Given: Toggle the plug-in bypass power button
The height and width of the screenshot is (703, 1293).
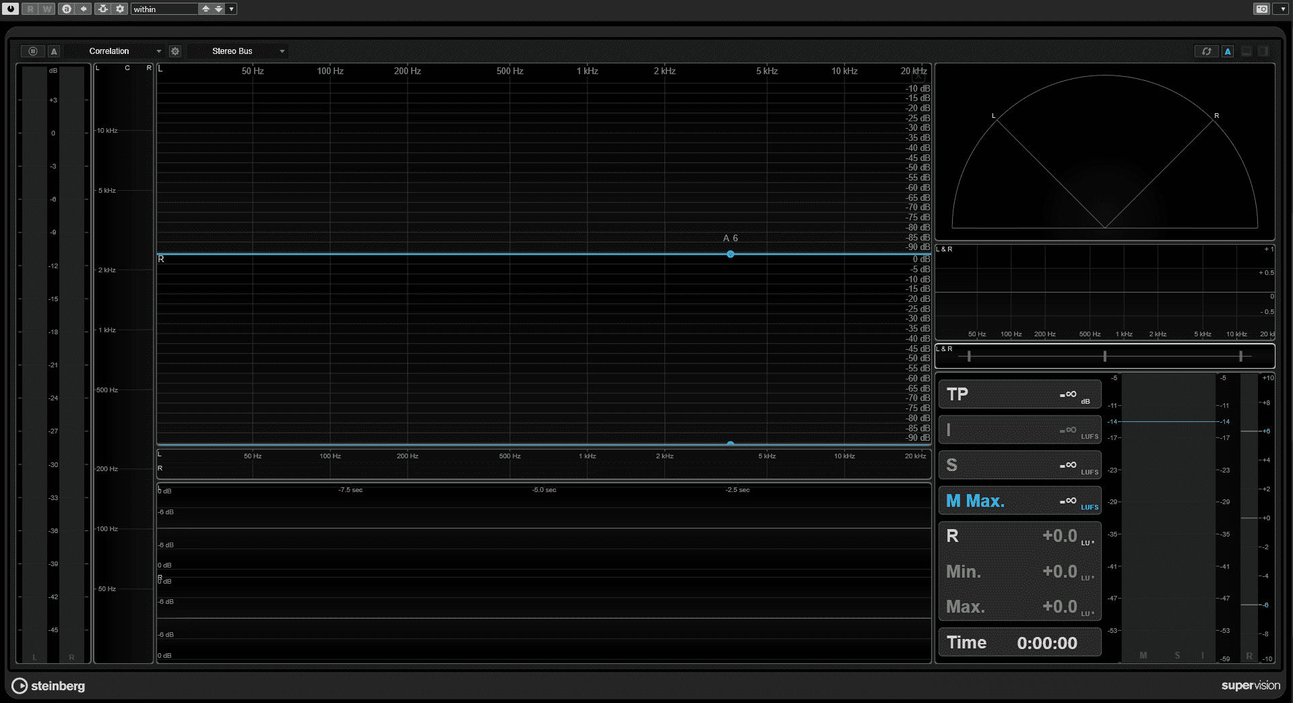Looking at the screenshot, I should (x=10, y=9).
